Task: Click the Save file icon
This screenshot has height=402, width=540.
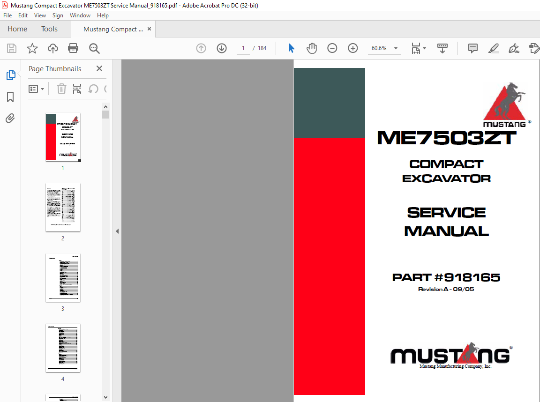Action: (12, 48)
